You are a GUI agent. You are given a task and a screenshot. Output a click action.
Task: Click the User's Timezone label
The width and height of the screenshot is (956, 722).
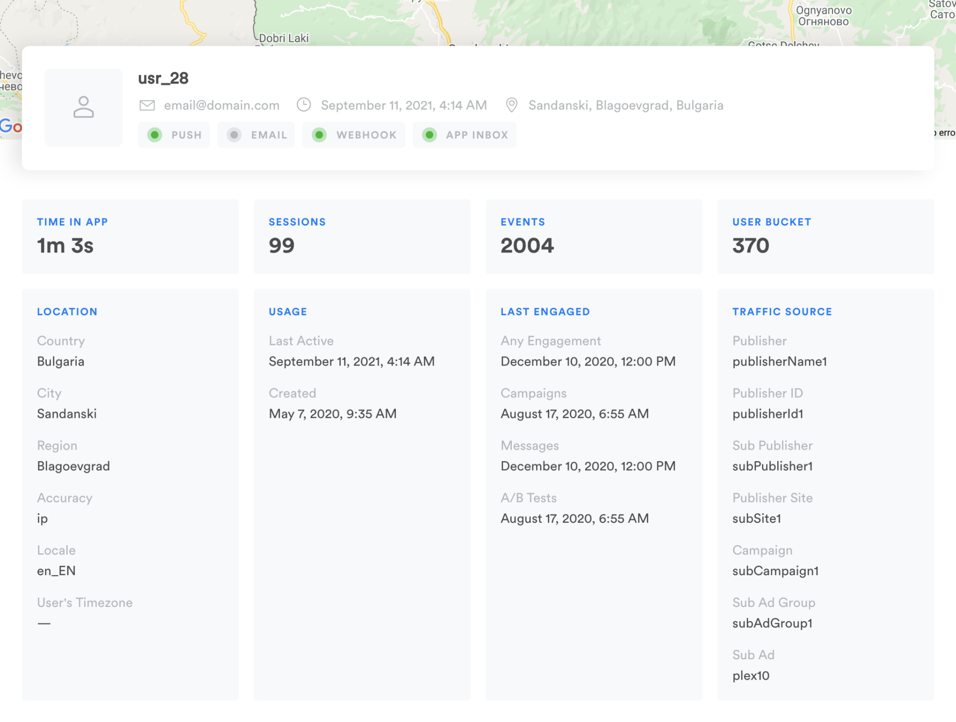85,602
